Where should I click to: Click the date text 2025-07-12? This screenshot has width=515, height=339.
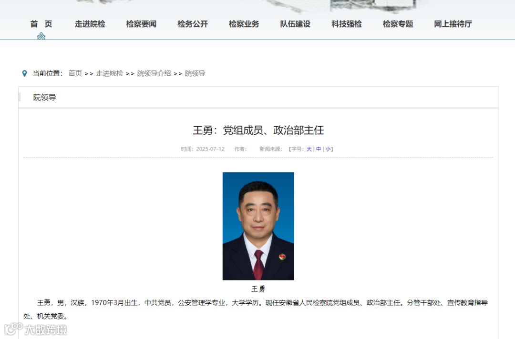[x=210, y=149]
